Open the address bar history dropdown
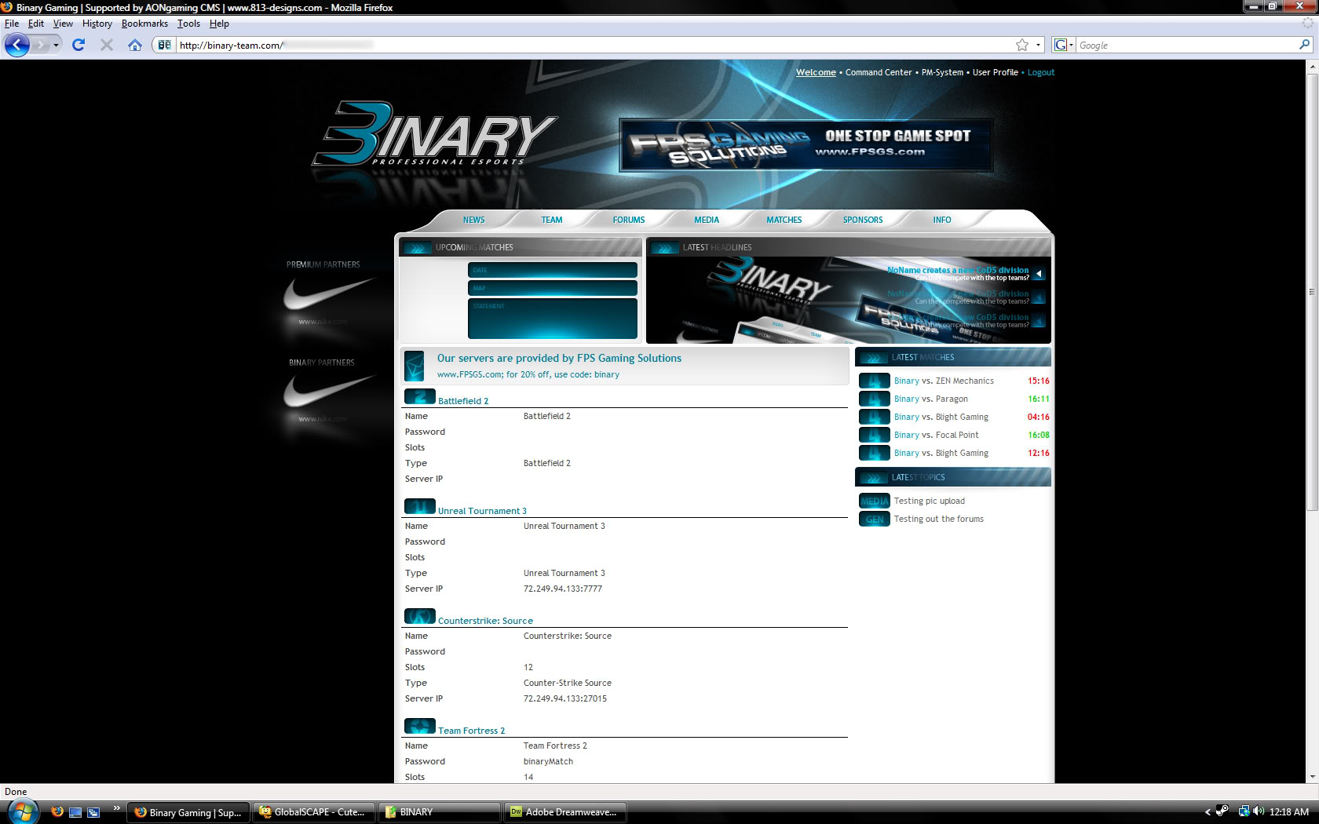 pos(1038,45)
